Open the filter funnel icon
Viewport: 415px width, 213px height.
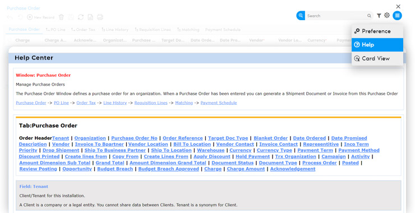(379, 16)
